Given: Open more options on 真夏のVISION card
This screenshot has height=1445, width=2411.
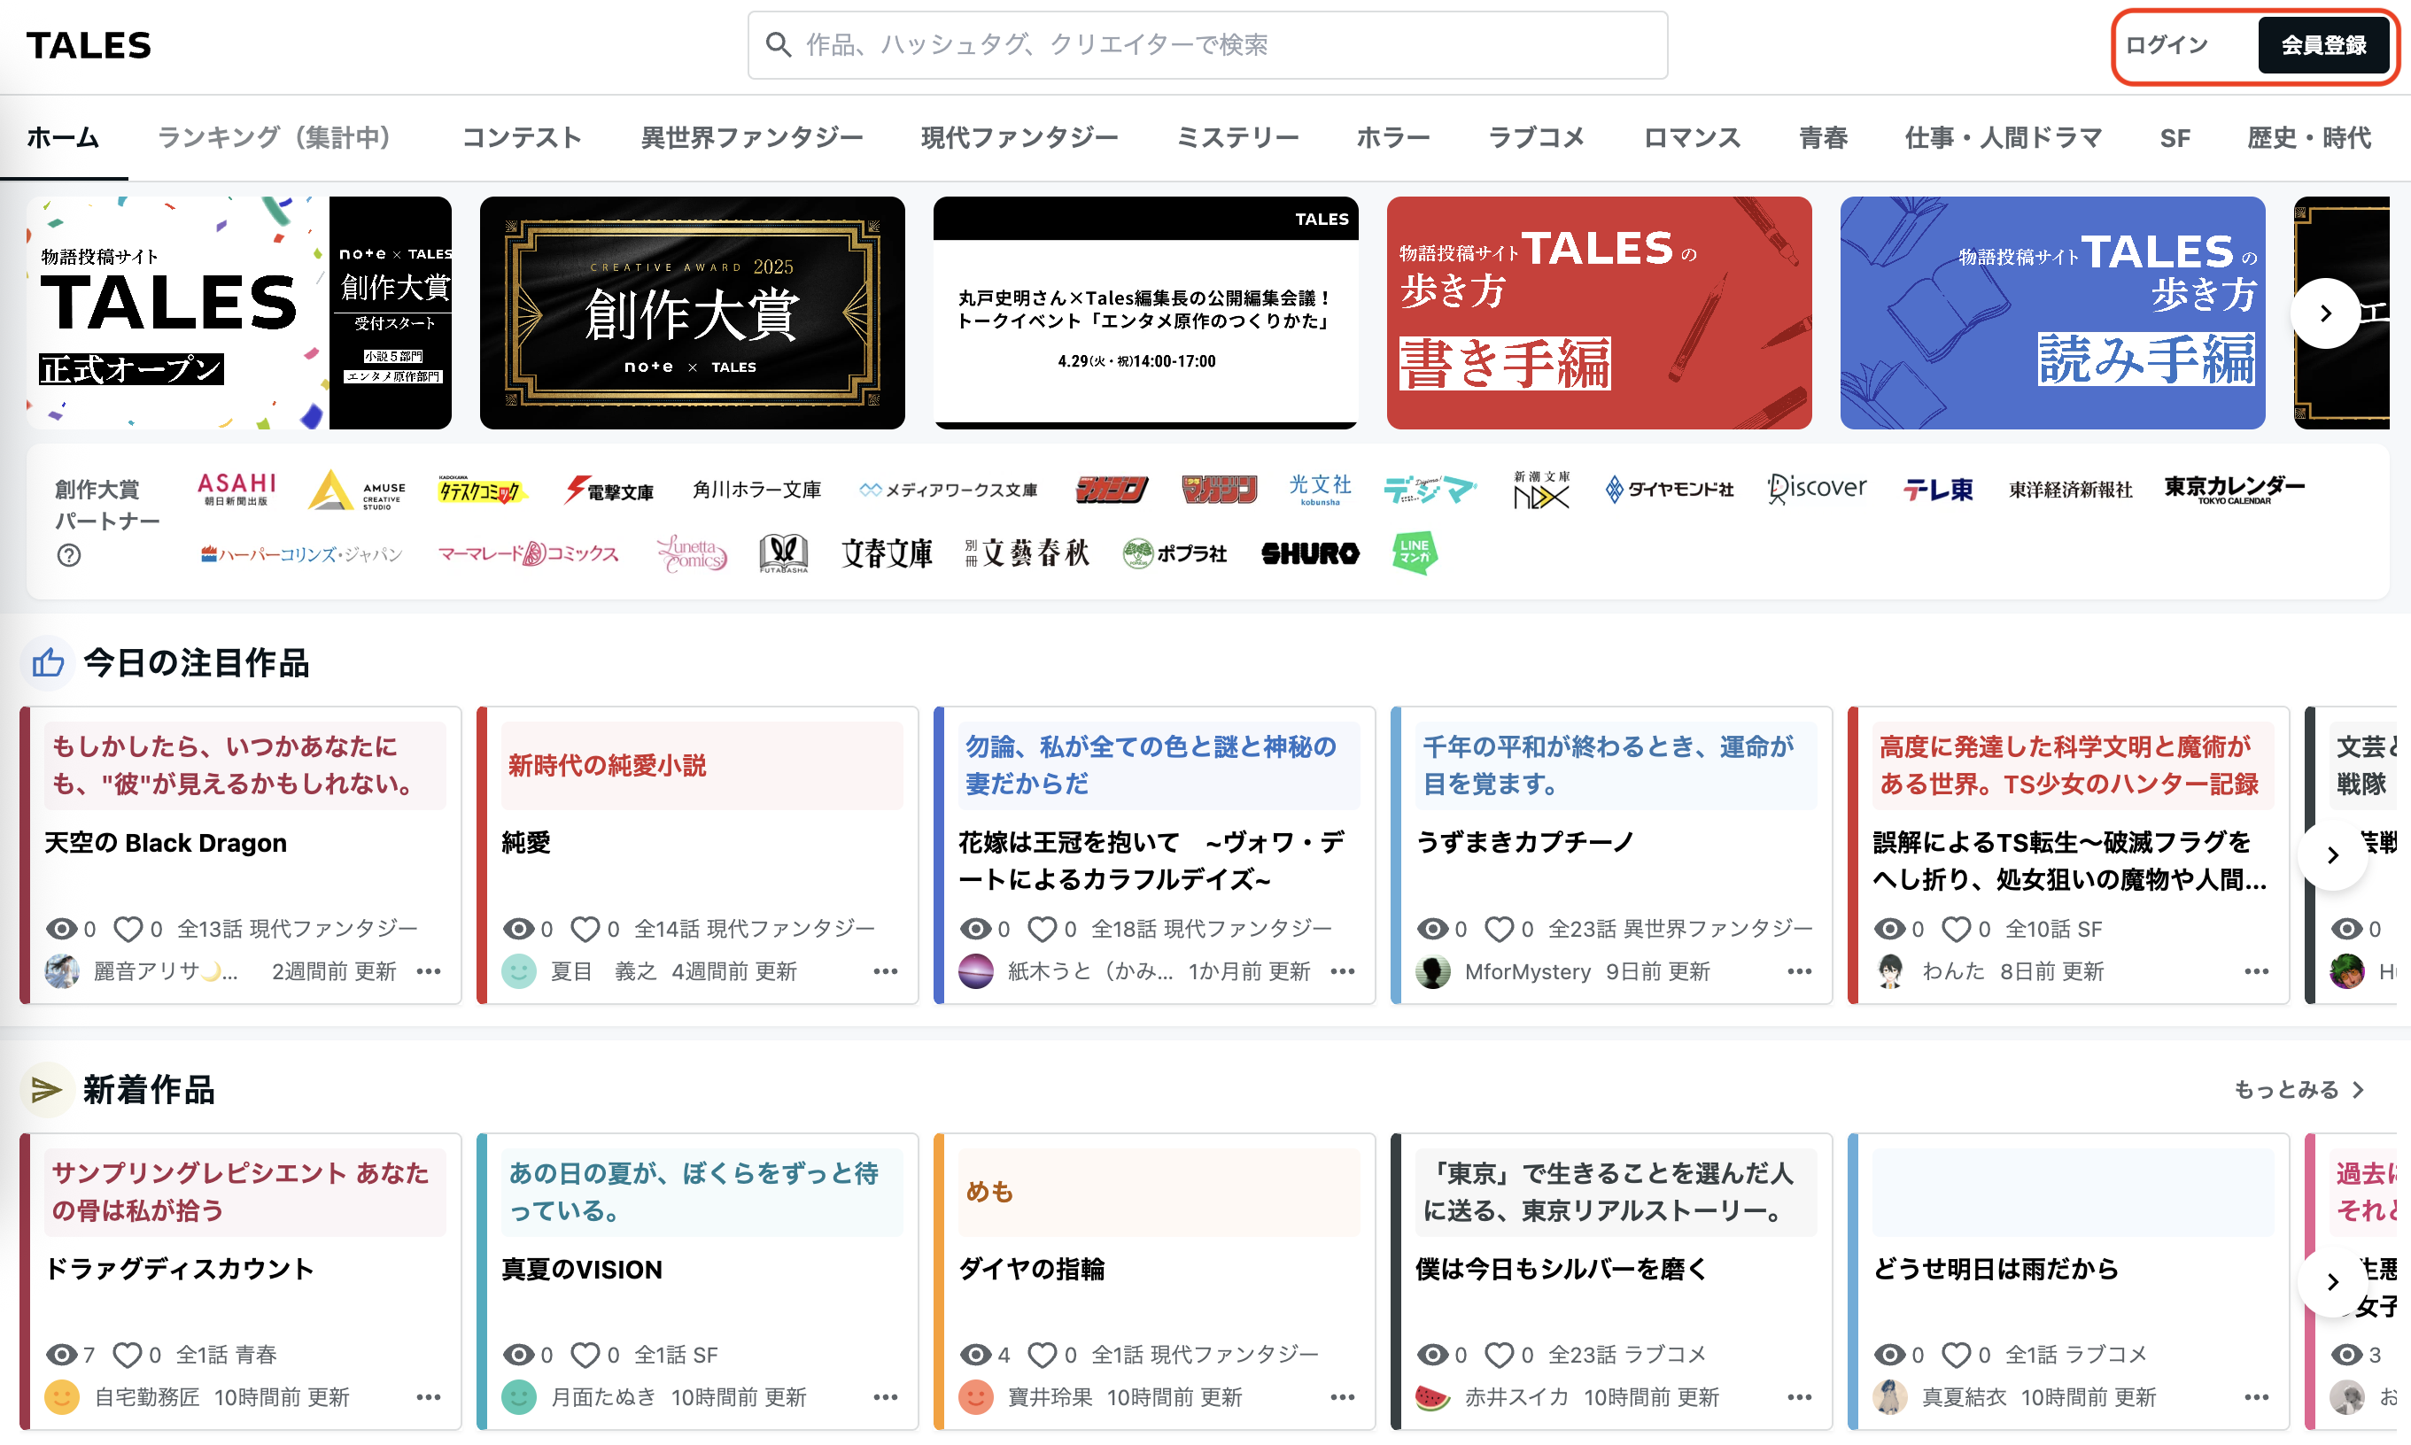Looking at the screenshot, I should 886,1397.
